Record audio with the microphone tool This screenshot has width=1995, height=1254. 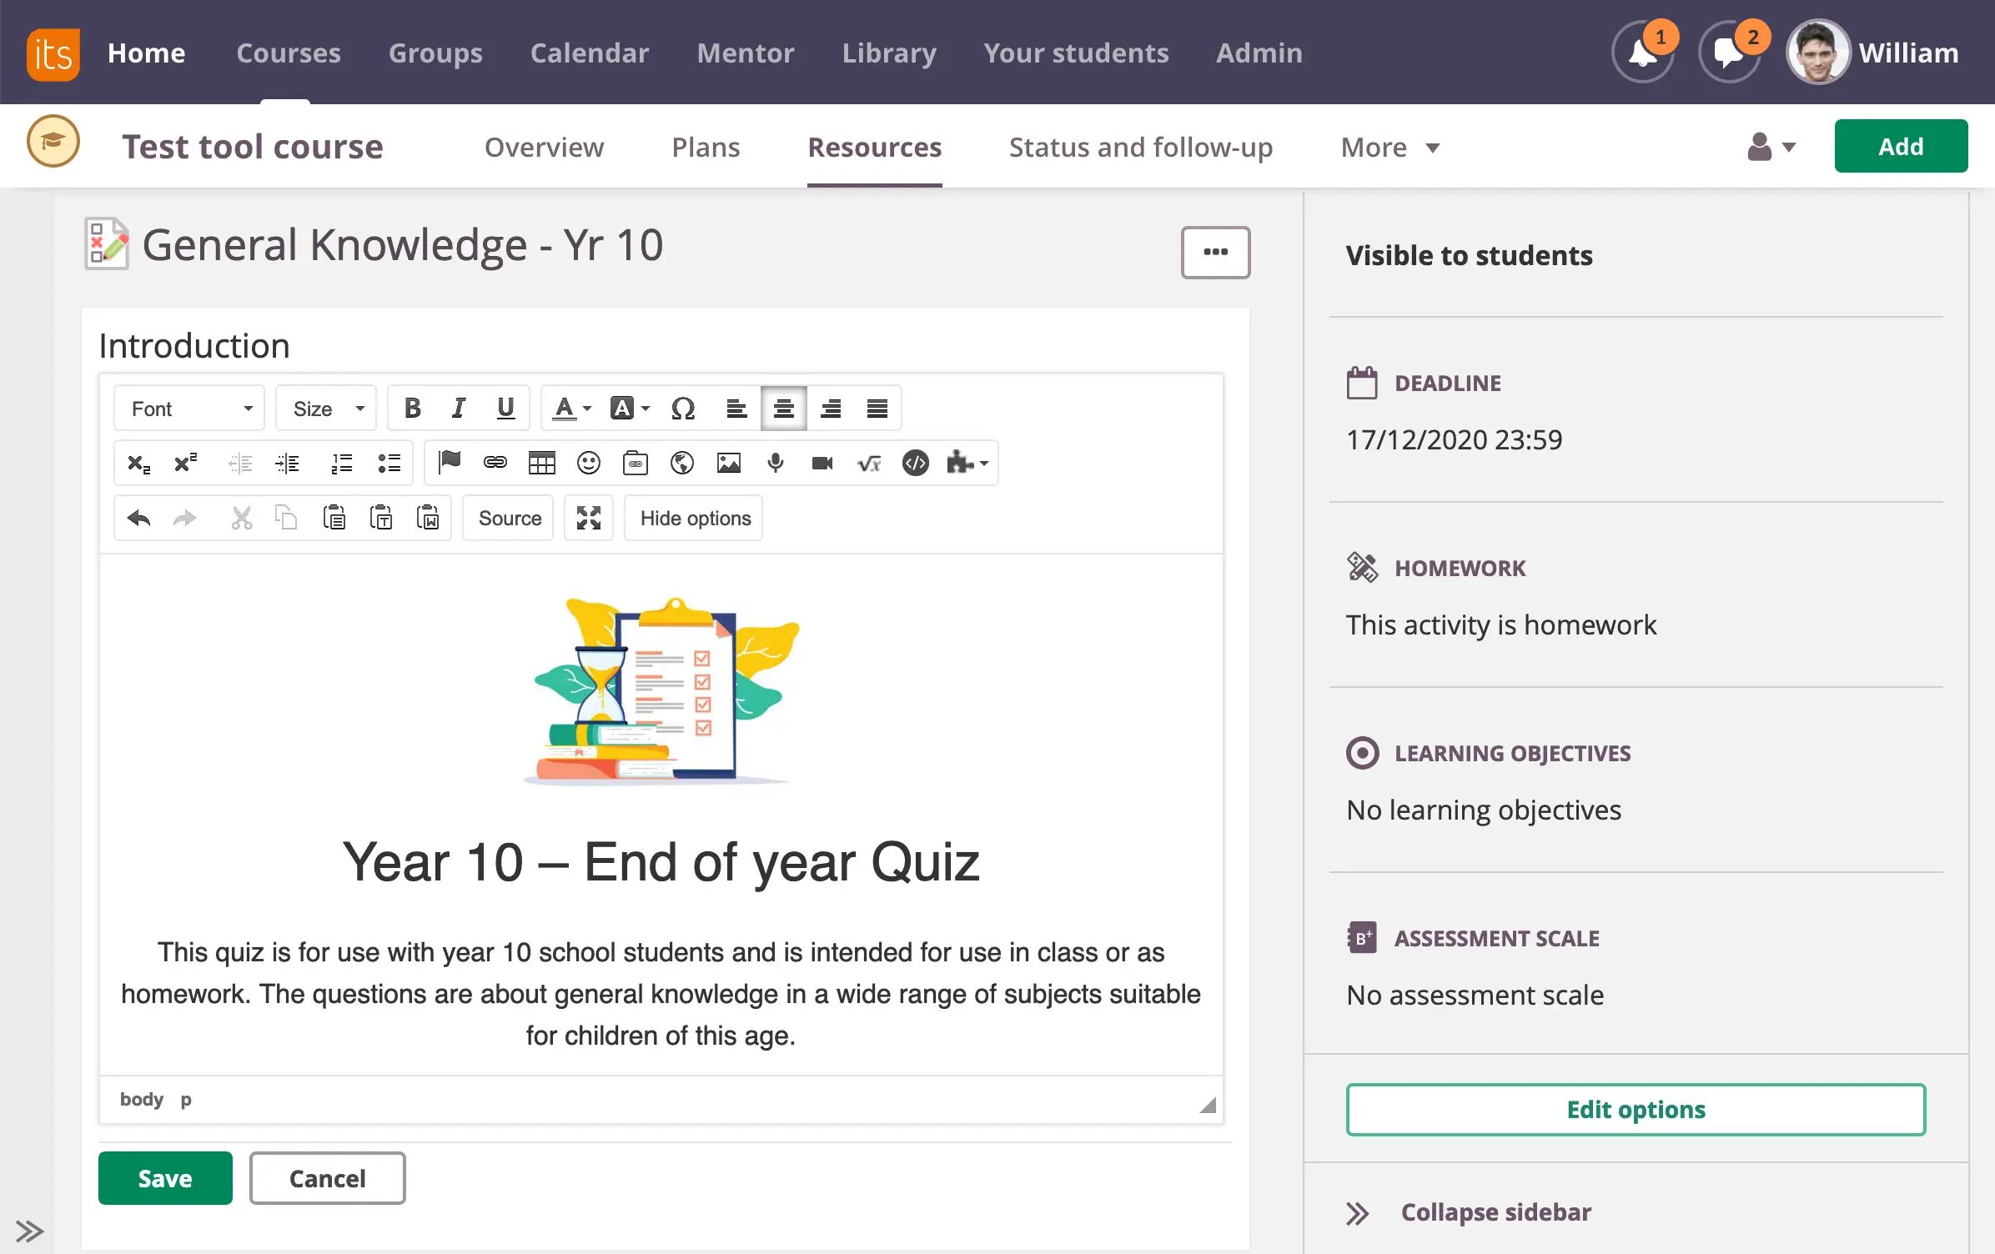click(775, 463)
